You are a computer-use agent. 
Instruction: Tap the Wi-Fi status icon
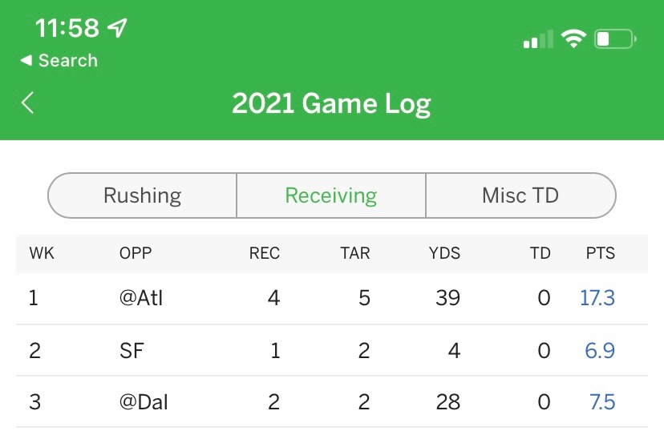(573, 39)
